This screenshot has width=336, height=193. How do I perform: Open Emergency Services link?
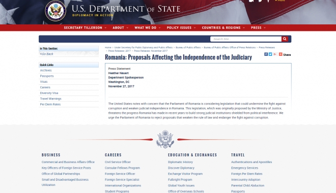(244, 168)
